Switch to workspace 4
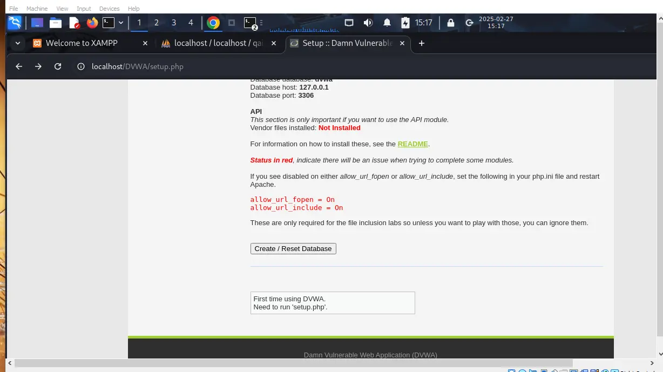Screen dimensions: 663x372 point(191,23)
